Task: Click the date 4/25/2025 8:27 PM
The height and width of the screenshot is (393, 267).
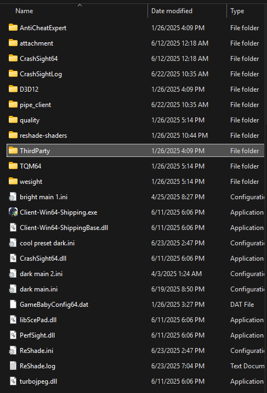Action: pos(178,197)
